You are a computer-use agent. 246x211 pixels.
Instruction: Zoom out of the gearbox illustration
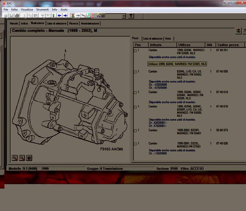[22, 158]
